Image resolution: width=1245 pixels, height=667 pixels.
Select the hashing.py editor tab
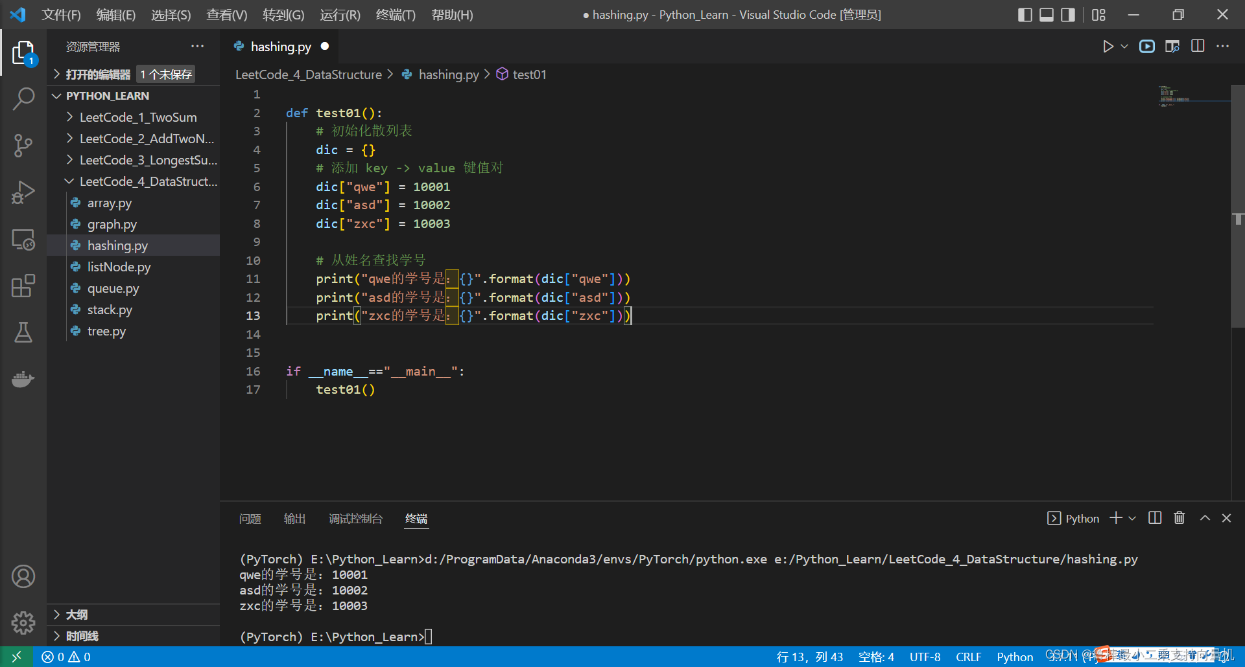[281, 47]
